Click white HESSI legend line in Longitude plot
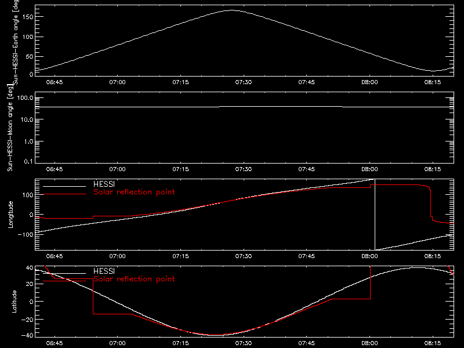 coord(64,186)
